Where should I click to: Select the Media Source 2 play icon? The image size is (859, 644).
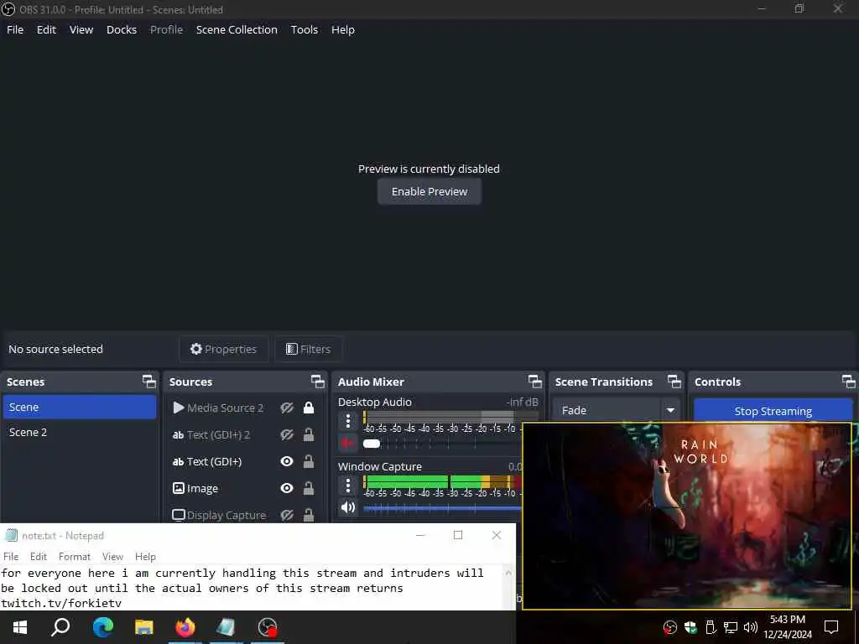click(x=179, y=408)
